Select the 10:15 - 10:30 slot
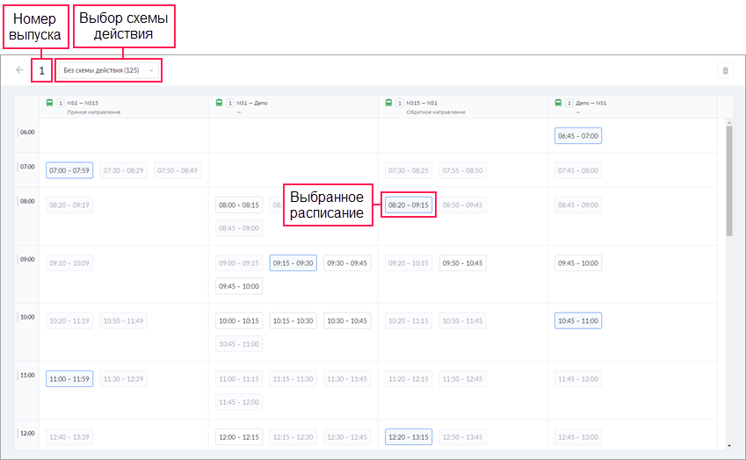The height and width of the screenshot is (460, 746). click(x=293, y=320)
